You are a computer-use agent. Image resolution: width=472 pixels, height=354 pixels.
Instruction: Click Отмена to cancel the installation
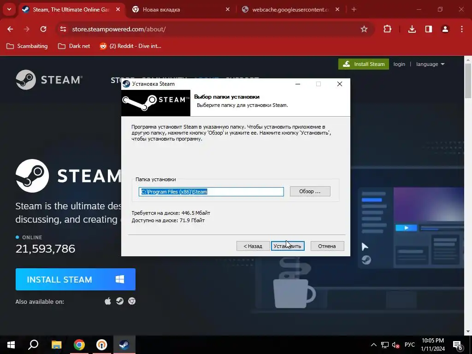click(327, 246)
